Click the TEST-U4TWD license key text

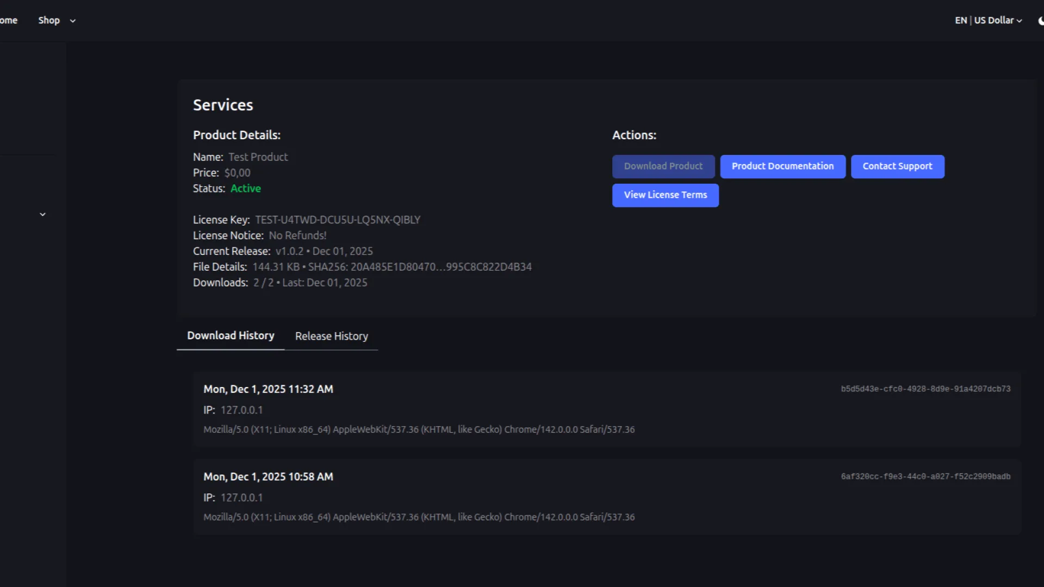pos(337,220)
